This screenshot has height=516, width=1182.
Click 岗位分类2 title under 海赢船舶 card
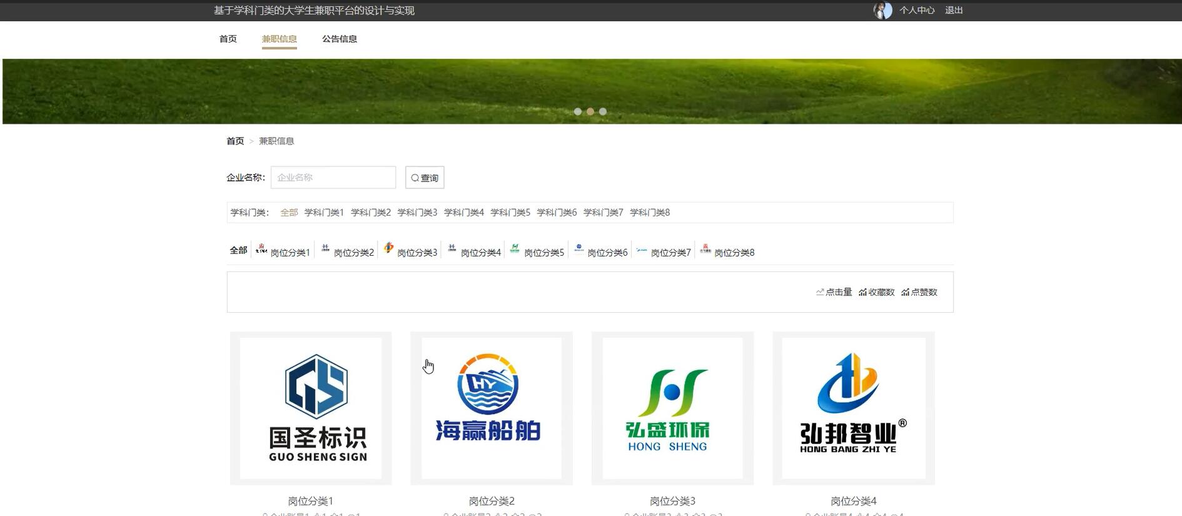[492, 501]
